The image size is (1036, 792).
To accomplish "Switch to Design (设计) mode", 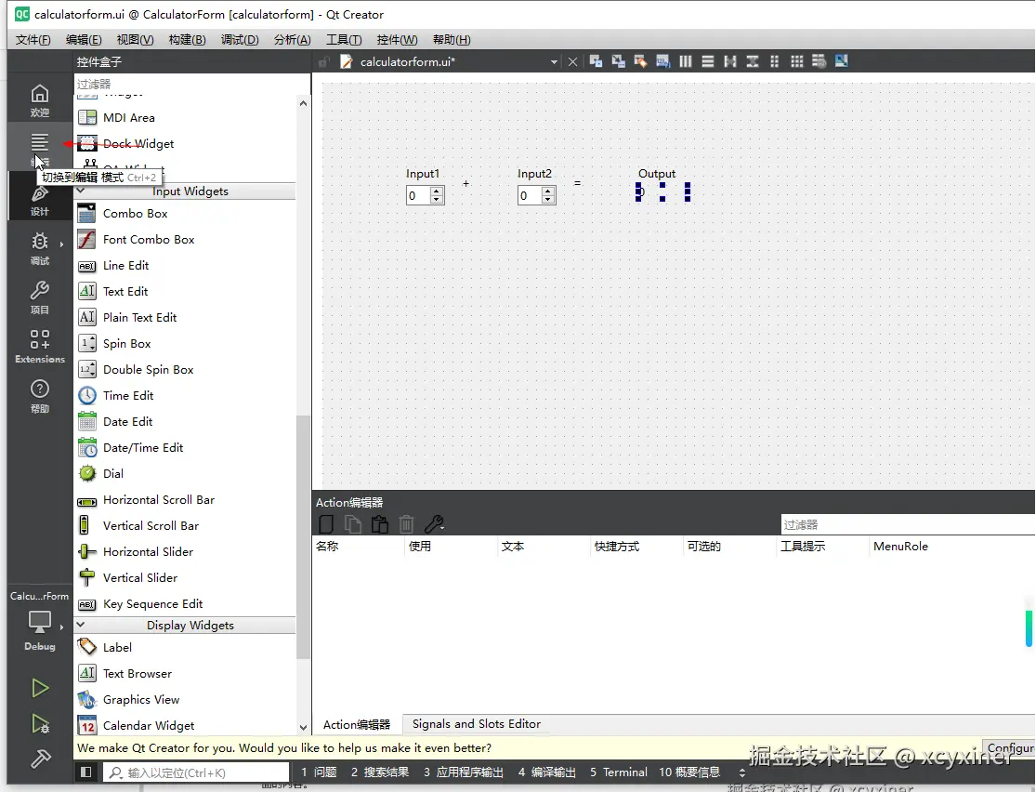I will click(40, 200).
